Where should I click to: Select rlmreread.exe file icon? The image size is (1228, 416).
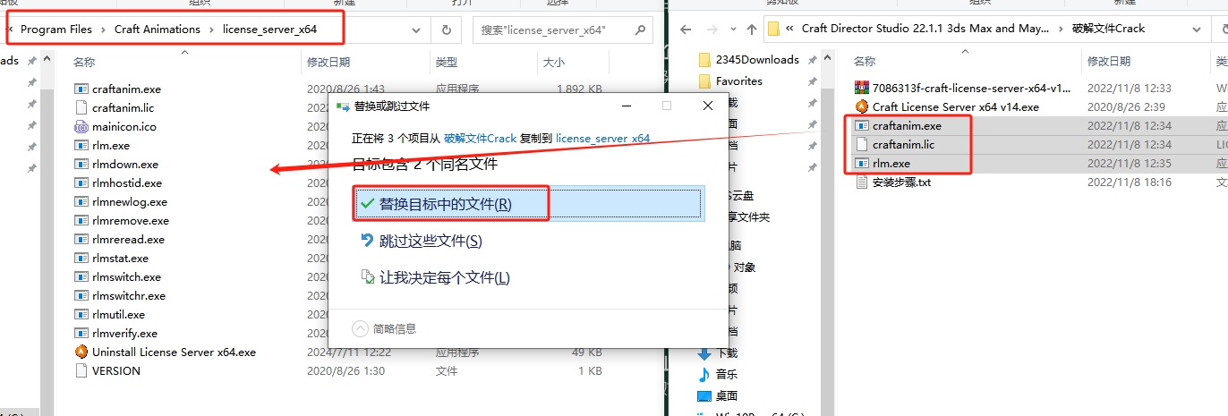click(x=81, y=239)
